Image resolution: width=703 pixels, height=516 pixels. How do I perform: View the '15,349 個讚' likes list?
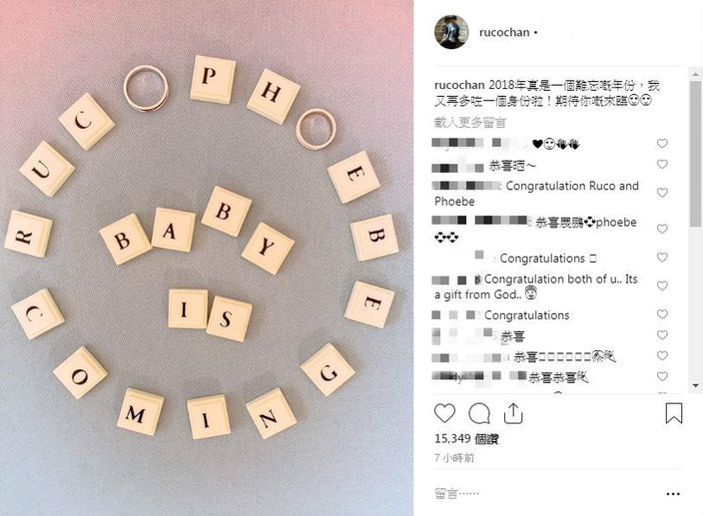(x=466, y=438)
